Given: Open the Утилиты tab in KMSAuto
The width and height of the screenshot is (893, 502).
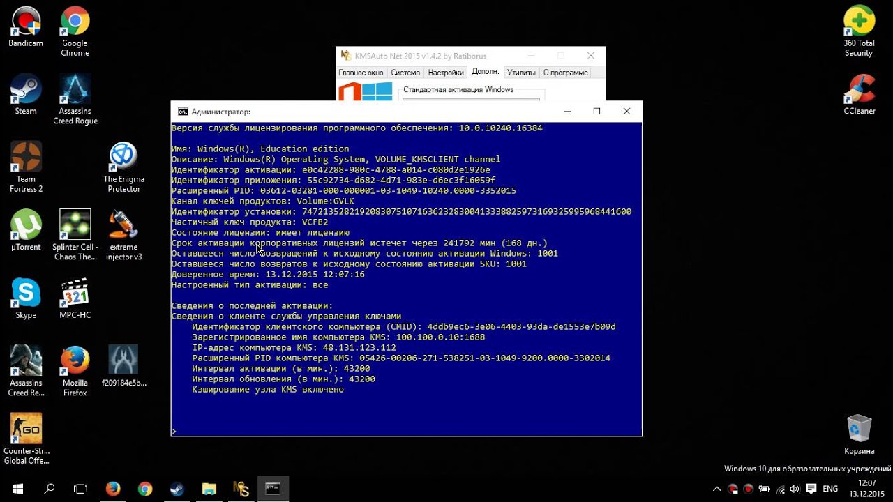Looking at the screenshot, I should pyautogui.click(x=521, y=73).
